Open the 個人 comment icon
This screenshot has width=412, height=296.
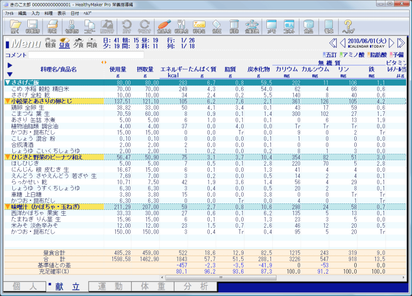[289, 27]
